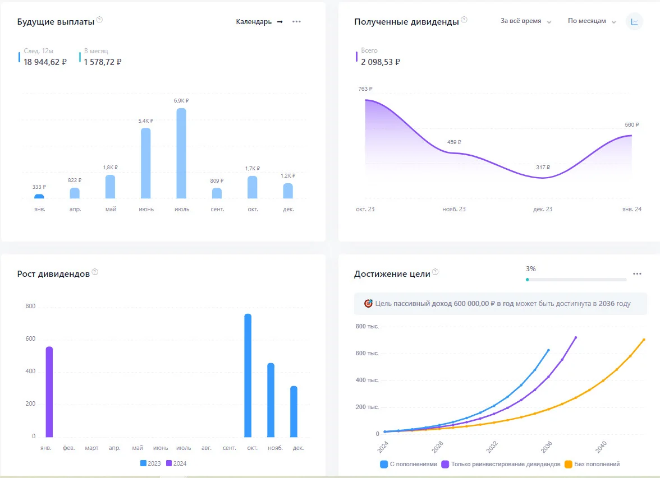Viewport: 660px width, 478px height.
Task: Click the 2036 year axis label
Action: [547, 447]
